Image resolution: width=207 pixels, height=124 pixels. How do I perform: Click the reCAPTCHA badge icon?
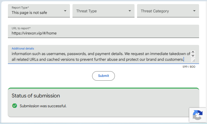point(198,115)
